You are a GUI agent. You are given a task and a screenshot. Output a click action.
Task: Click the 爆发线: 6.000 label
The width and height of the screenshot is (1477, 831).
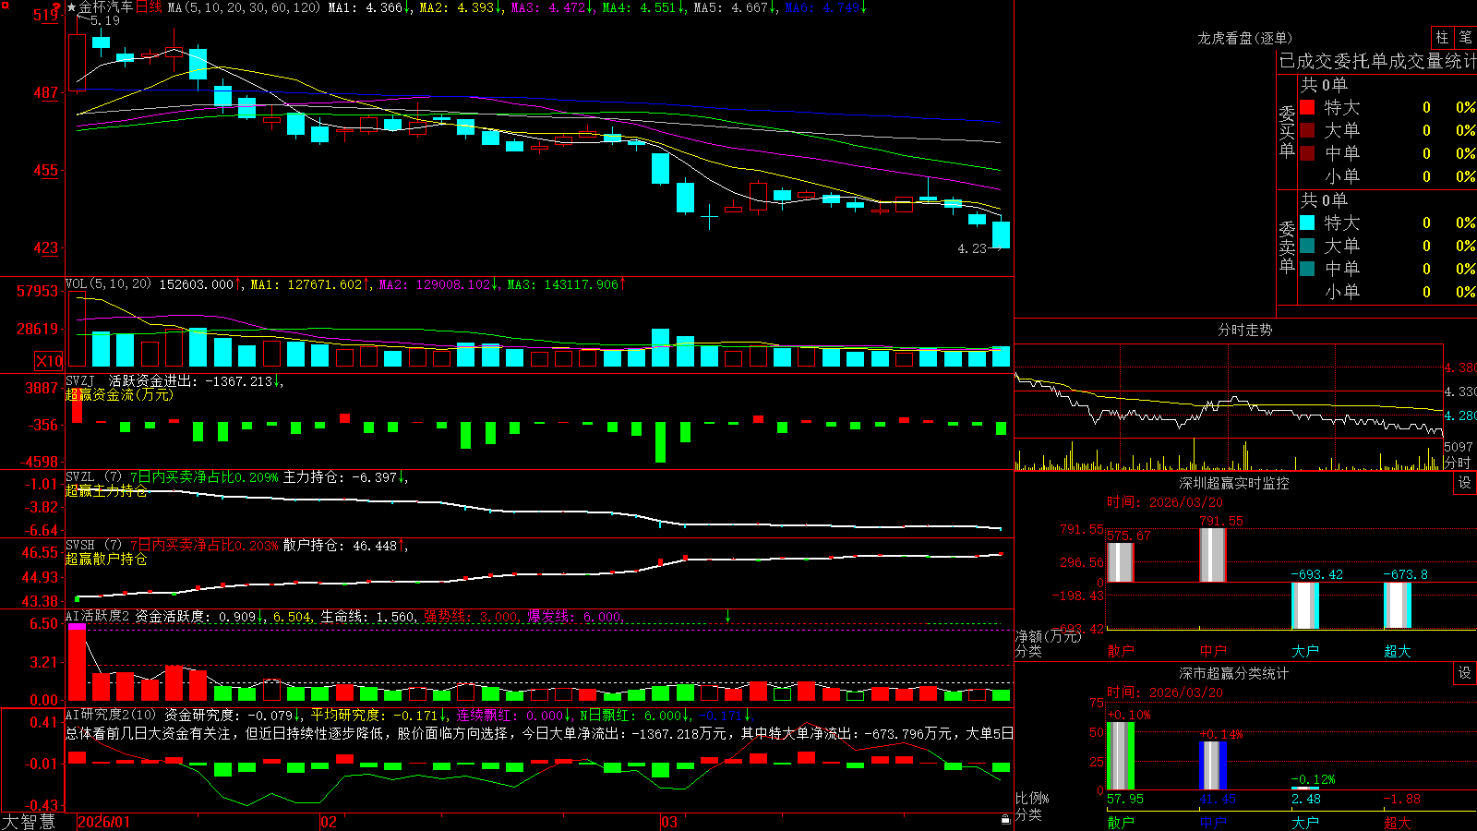[x=574, y=616]
